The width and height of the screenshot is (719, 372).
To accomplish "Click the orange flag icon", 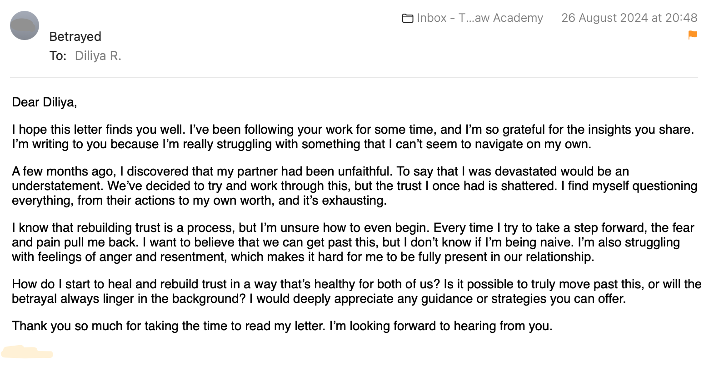I will coord(692,35).
